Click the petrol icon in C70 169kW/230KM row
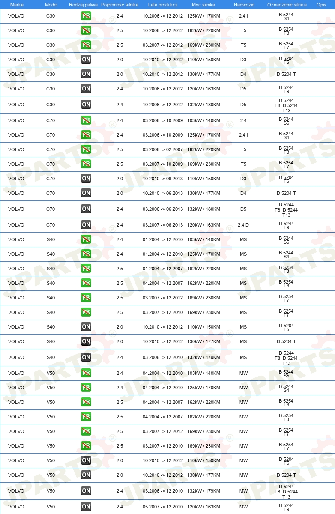335x514 pixels. tap(86, 164)
